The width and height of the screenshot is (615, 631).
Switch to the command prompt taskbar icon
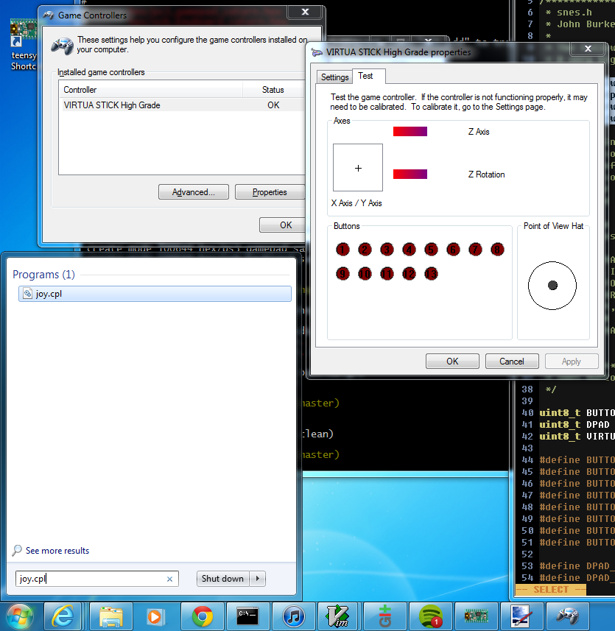(247, 616)
